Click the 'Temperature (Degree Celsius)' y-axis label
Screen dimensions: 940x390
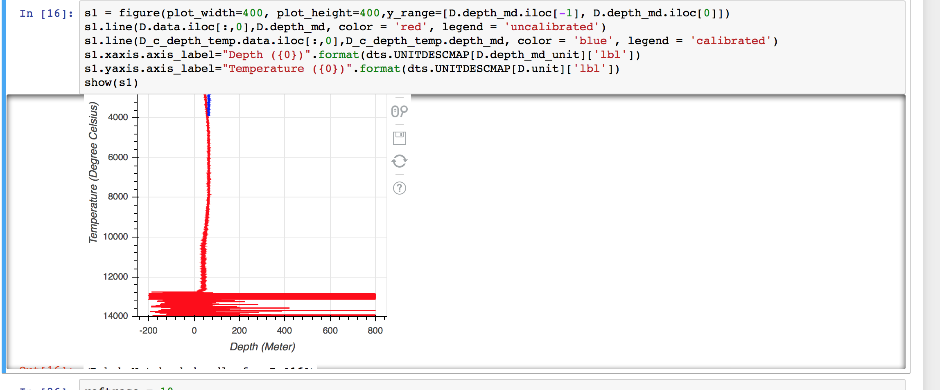click(93, 173)
